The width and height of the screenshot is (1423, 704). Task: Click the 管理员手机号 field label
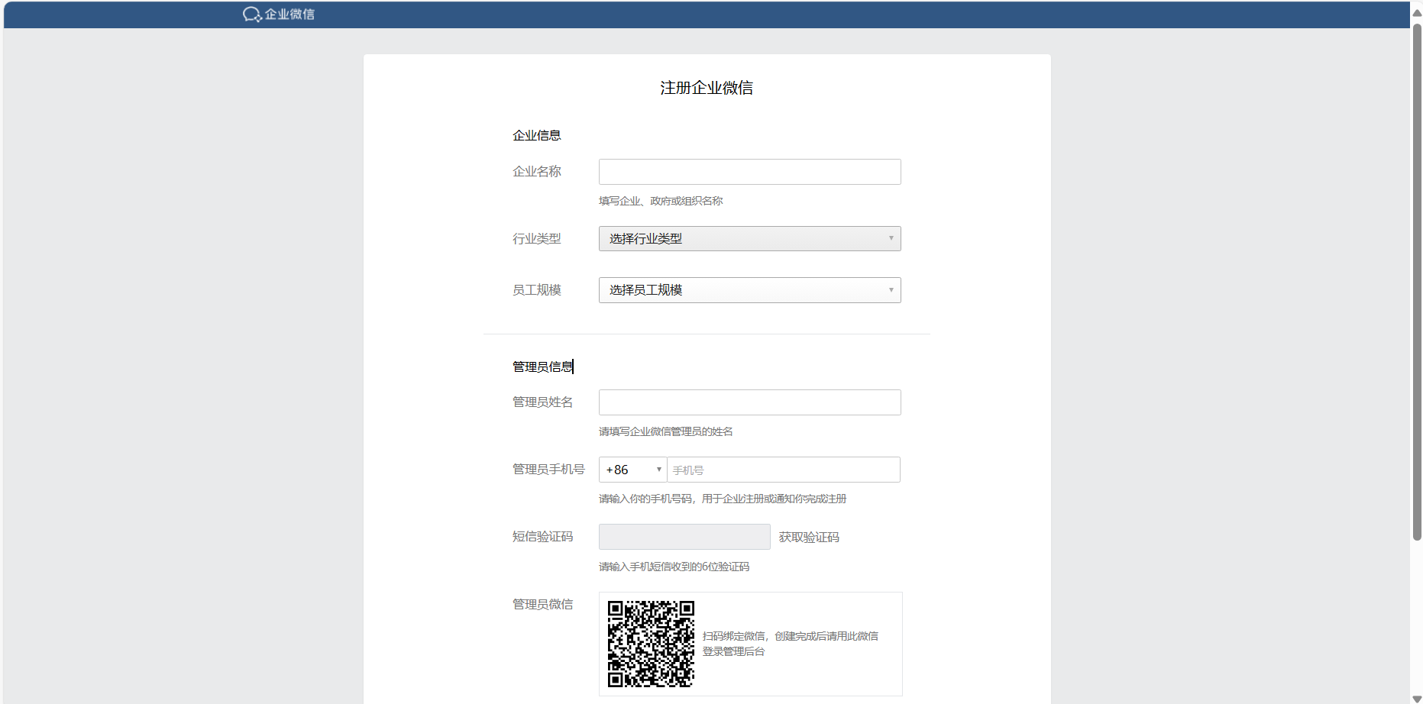click(548, 470)
